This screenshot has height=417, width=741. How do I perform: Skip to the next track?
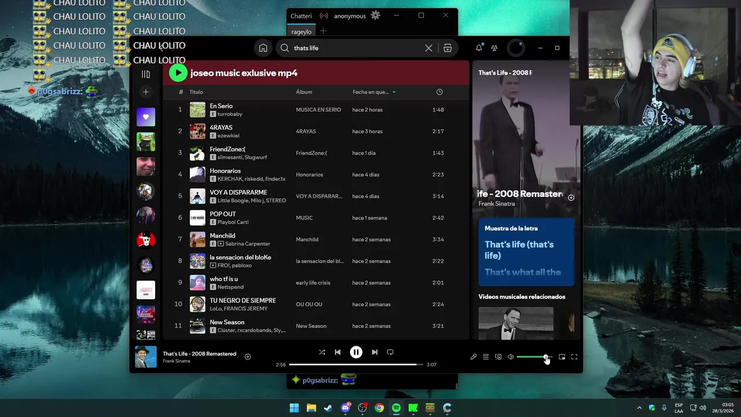[375, 352]
